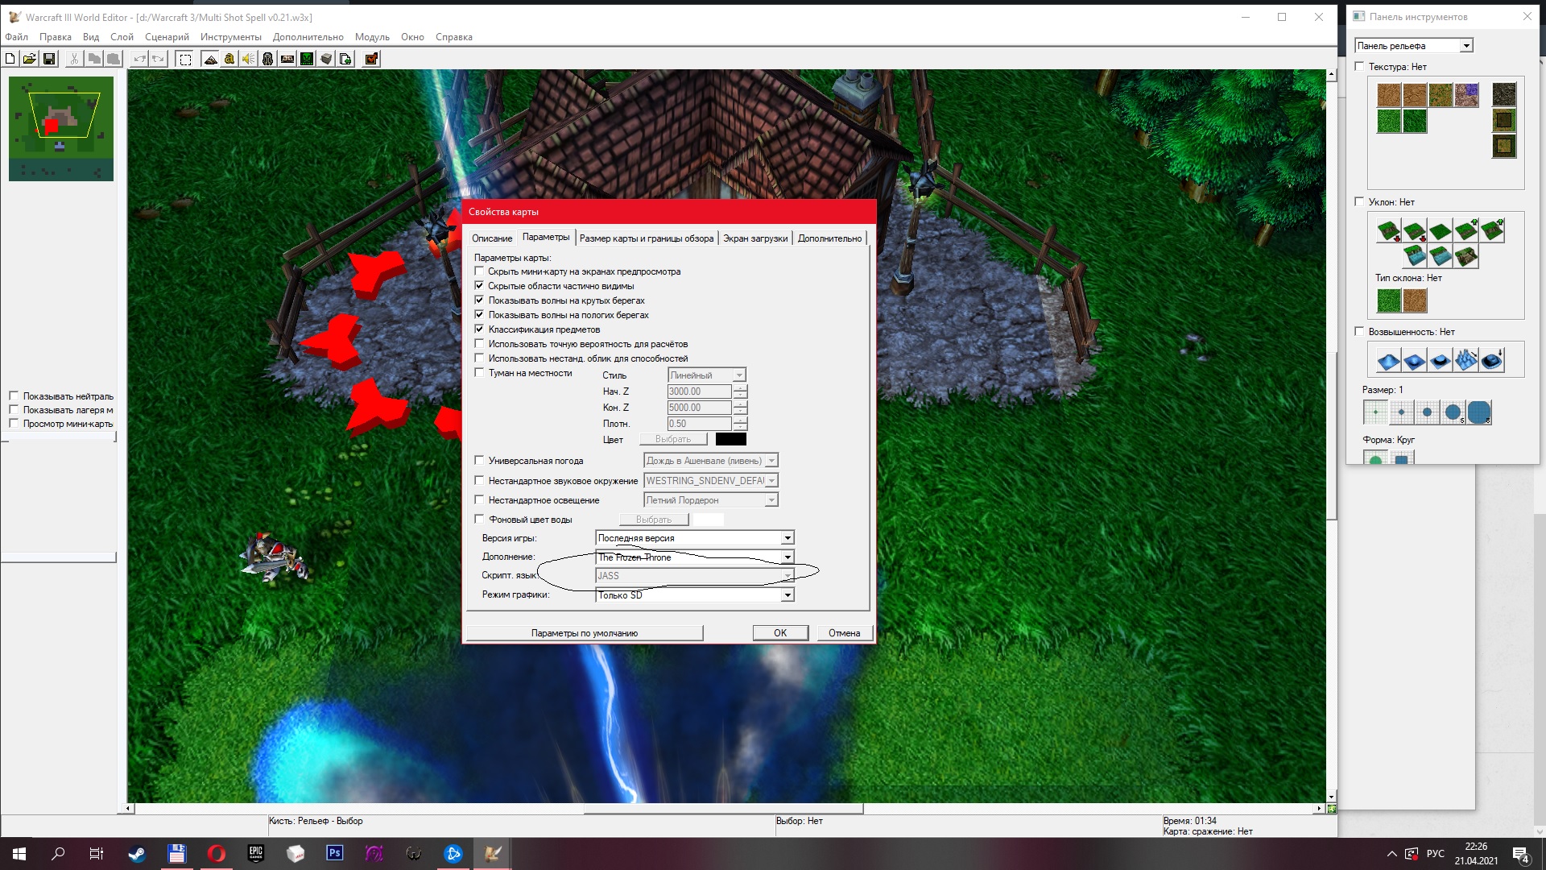Screen dimensions: 1546x870
Task: Click the Параметры по умолчанию button
Action: (584, 633)
